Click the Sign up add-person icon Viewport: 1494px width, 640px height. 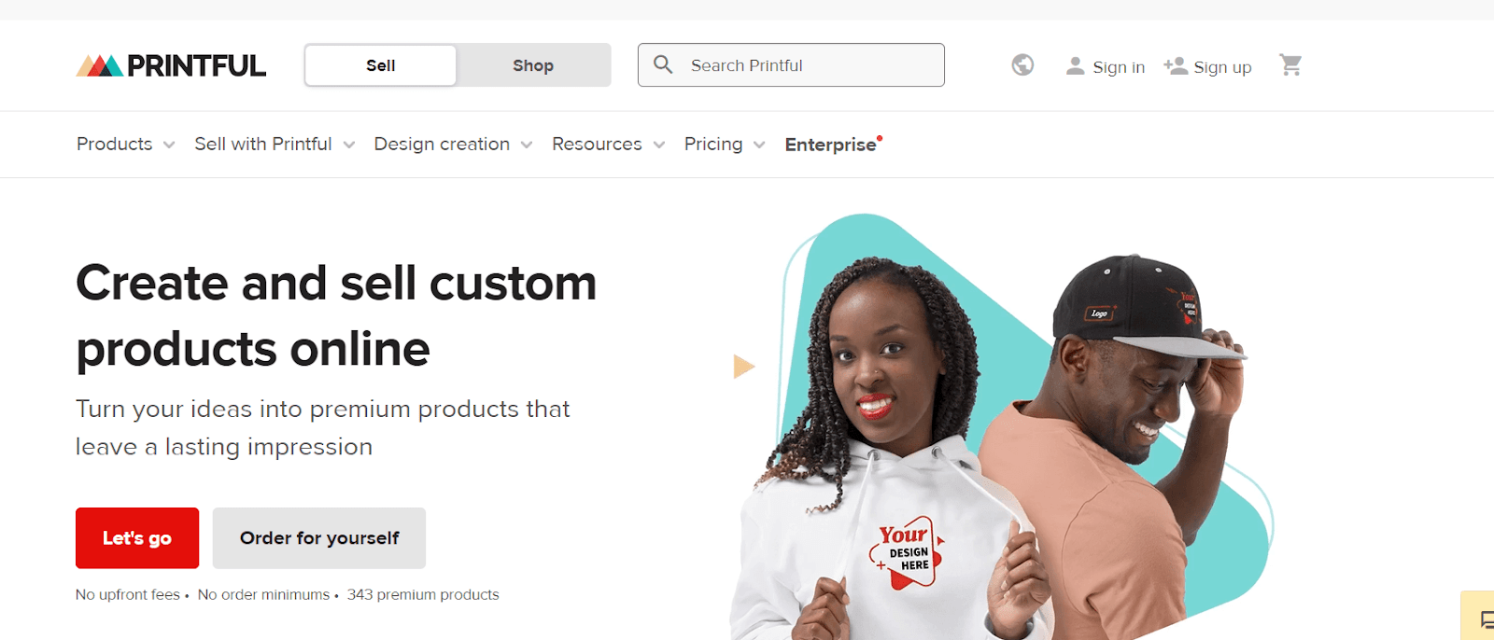pos(1176,66)
